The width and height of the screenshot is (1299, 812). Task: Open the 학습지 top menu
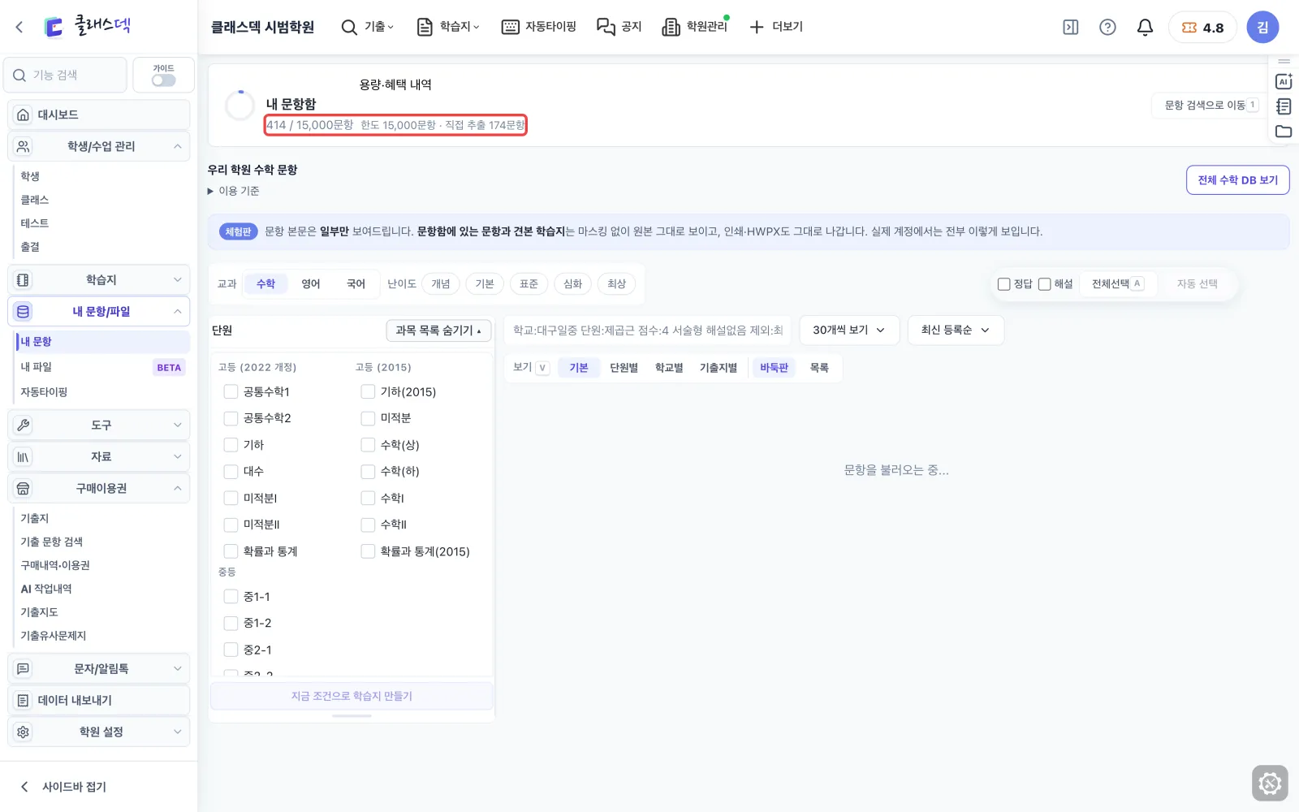[x=448, y=27]
